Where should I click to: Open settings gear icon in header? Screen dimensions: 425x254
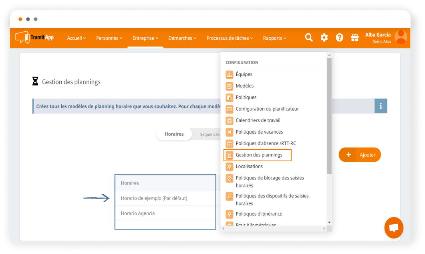[324, 38]
